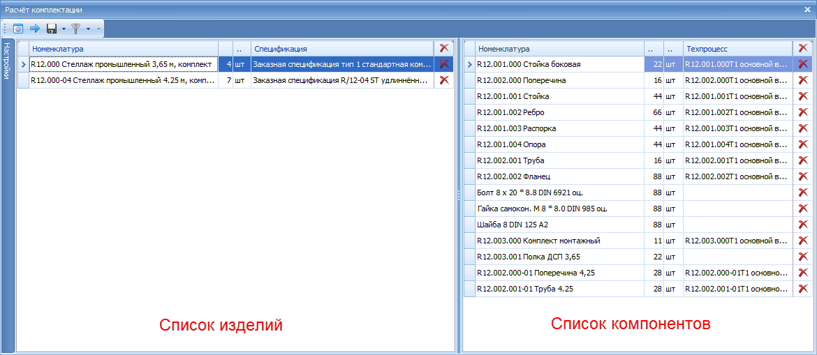The width and height of the screenshot is (817, 355).
Task: Select the R12.001.003 Распорка cell
Action: [x=559, y=128]
